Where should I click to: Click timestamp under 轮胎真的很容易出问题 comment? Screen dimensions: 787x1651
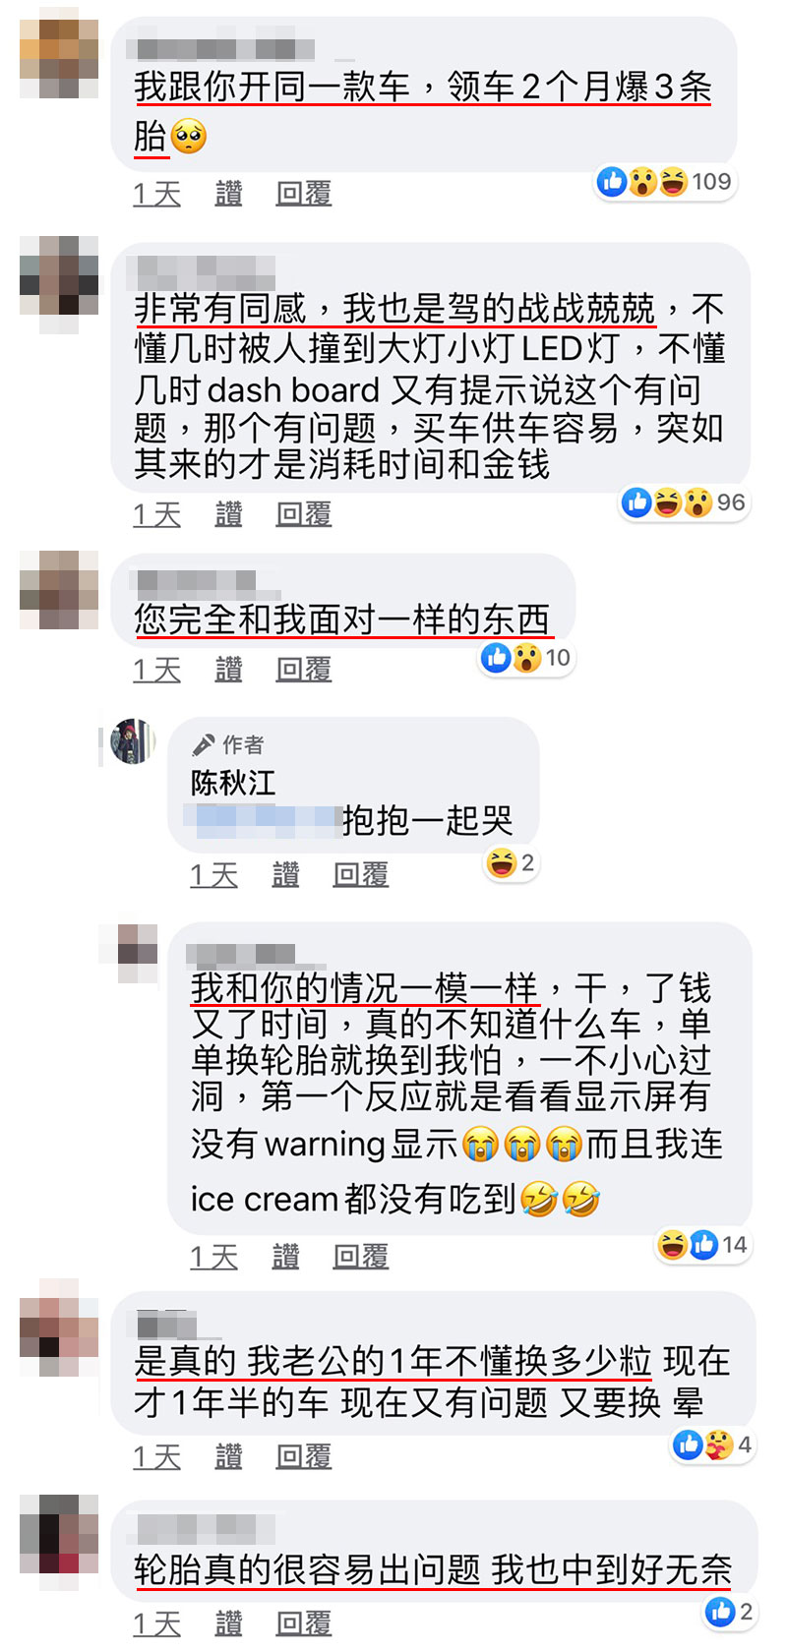(157, 1623)
